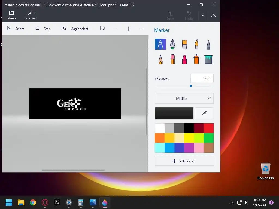This screenshot has width=279, height=209.
Task: Select the Pencil brush
Action: tap(160, 59)
